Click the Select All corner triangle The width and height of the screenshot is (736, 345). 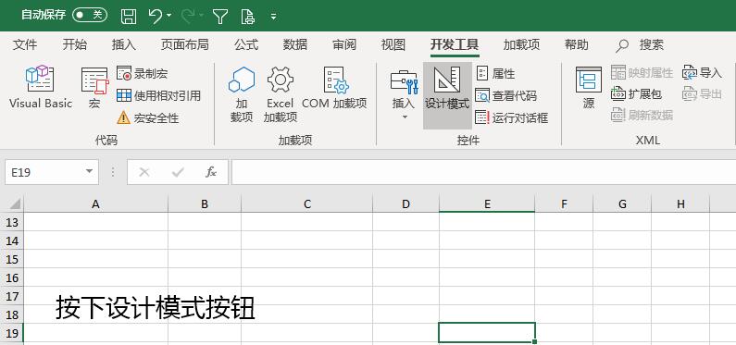click(x=15, y=203)
